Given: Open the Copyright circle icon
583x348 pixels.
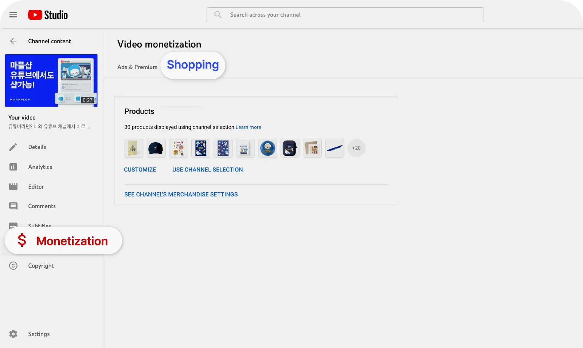Looking at the screenshot, I should [x=13, y=266].
